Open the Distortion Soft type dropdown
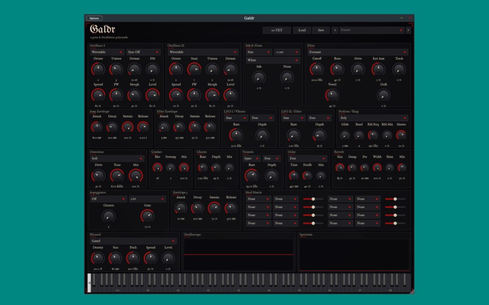Viewport: 489px width, 305px height. (x=117, y=159)
